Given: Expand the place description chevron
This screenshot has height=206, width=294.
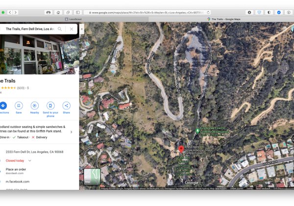Looking at the screenshot, I should (x=71, y=132).
